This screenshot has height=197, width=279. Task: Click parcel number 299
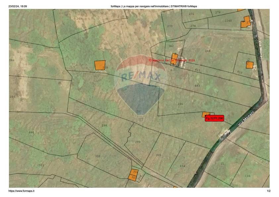138,142
